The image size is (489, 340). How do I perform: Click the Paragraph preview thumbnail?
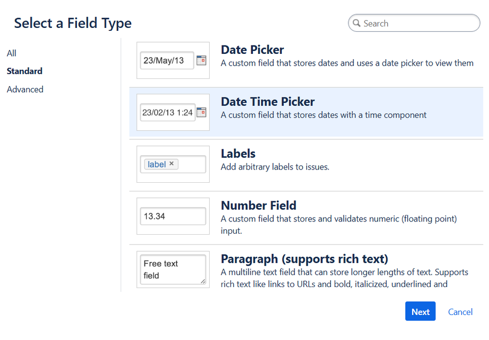pos(173,269)
